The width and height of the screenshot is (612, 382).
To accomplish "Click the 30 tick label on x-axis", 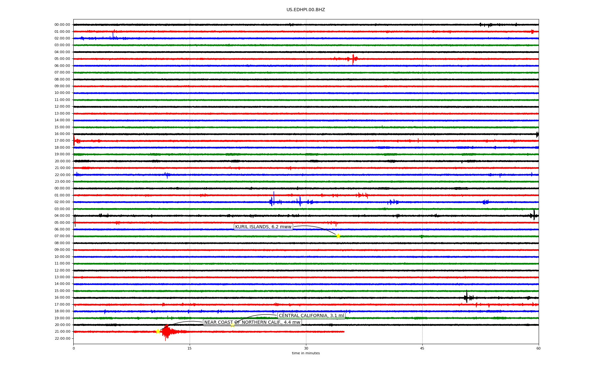I will tap(306, 348).
